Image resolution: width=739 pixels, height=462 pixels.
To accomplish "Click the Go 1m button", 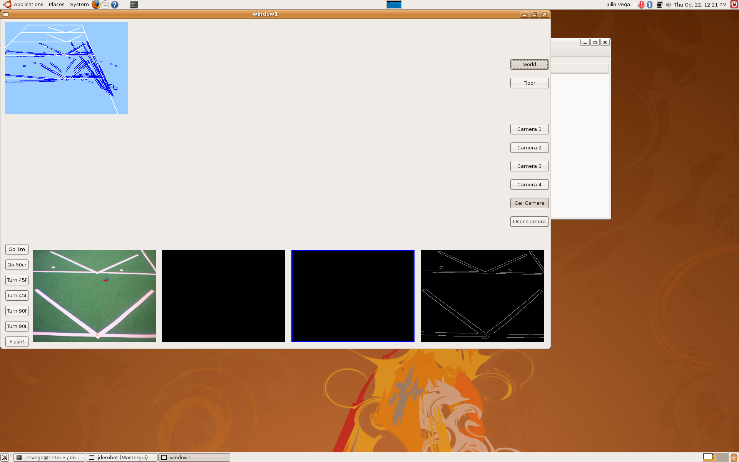I will (17, 249).
